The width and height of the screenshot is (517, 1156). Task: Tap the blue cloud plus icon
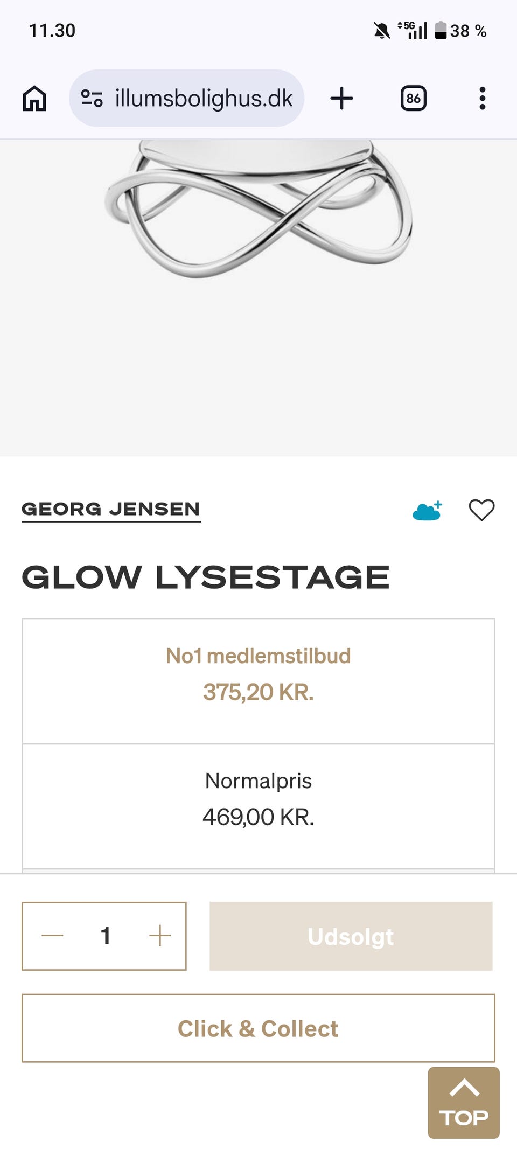(427, 510)
